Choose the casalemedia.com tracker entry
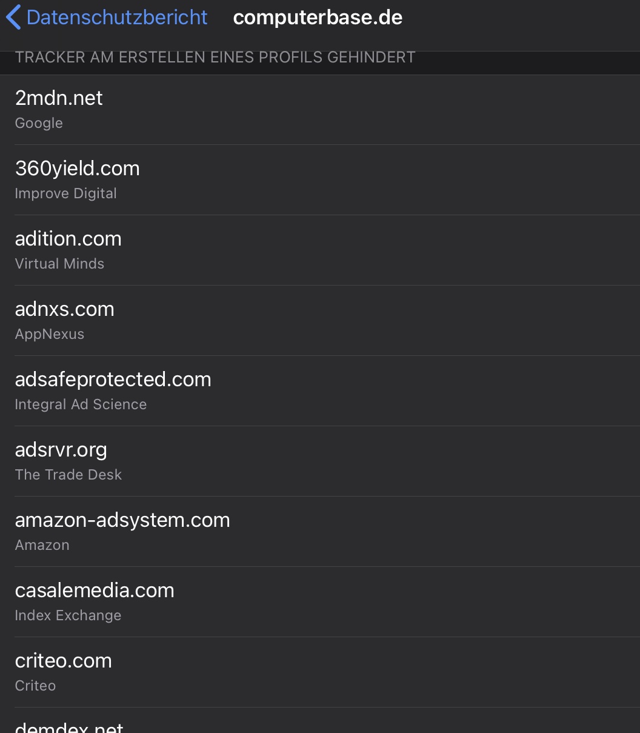This screenshot has width=640, height=733. [320, 602]
